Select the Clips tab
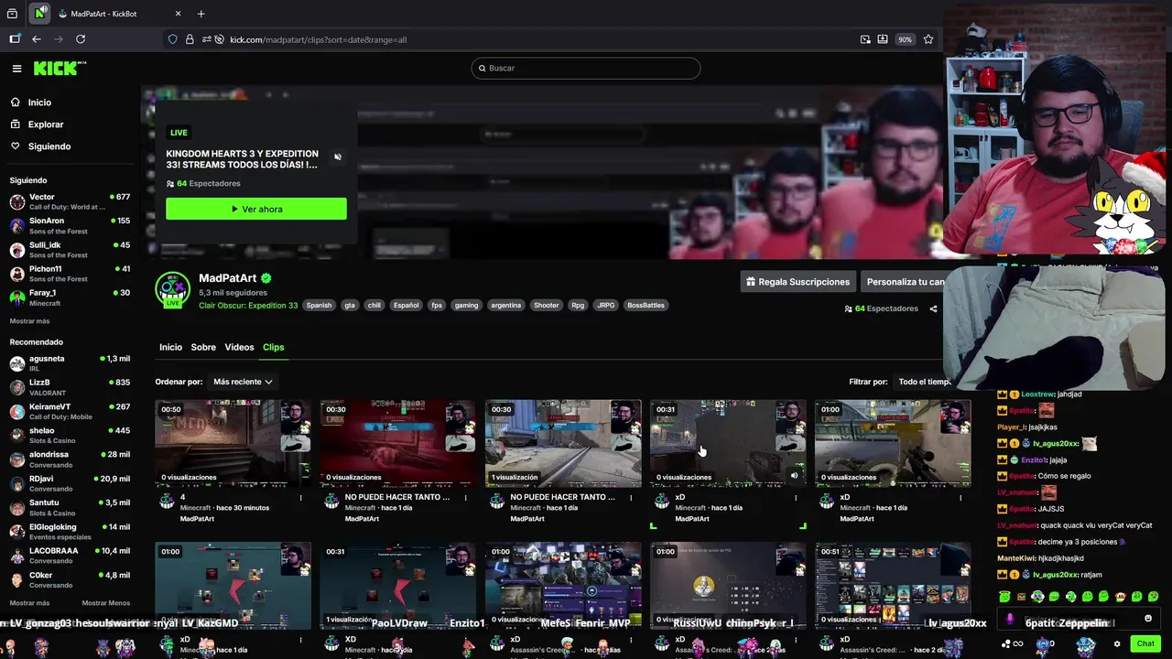1172x659 pixels. point(273,347)
